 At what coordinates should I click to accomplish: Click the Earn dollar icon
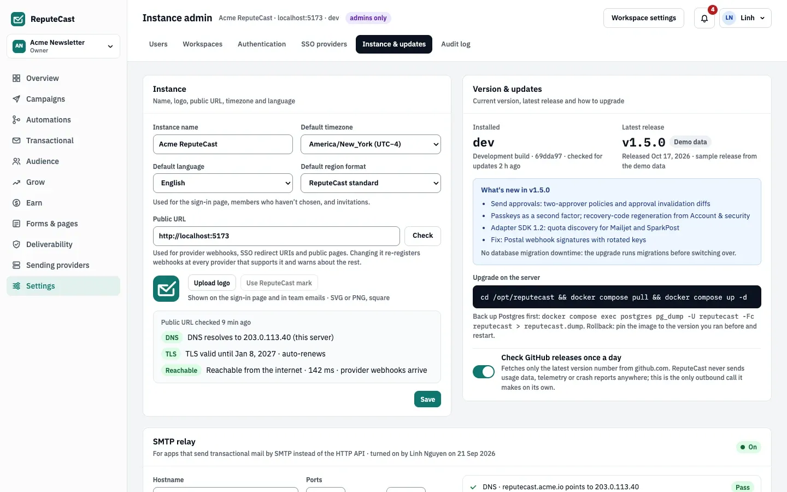[x=16, y=203]
